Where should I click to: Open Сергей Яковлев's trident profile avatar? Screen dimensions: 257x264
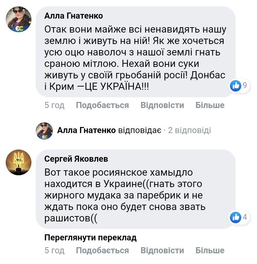(19, 162)
